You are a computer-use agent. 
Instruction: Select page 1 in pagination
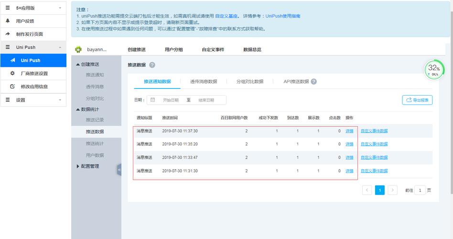pyautogui.click(x=379, y=190)
